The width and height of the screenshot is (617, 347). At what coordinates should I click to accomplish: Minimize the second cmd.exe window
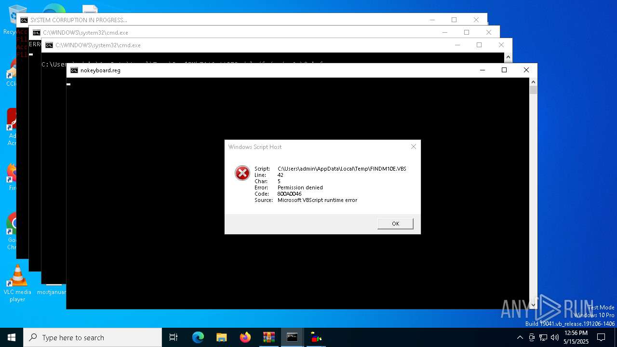[x=444, y=32]
